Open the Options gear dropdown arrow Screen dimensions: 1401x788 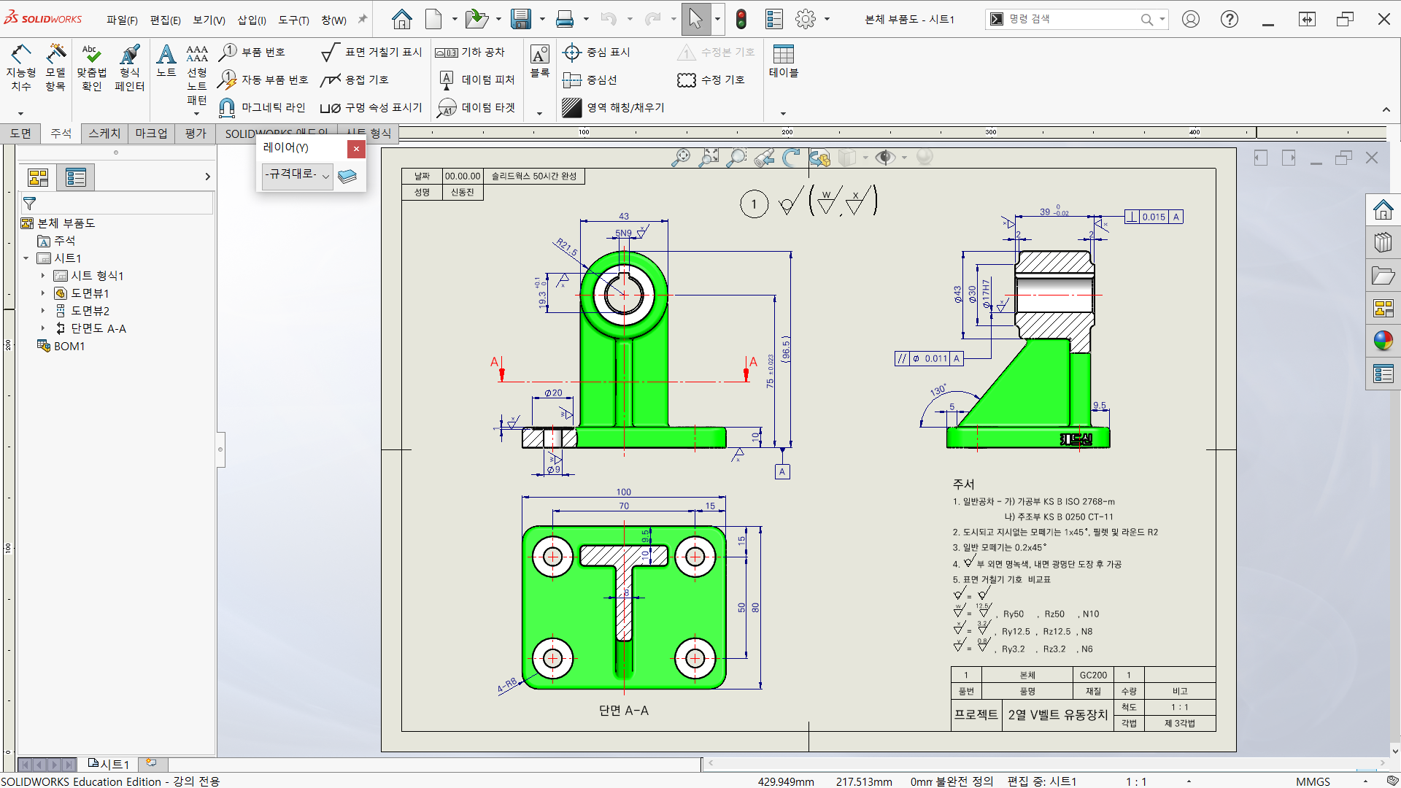(x=827, y=19)
